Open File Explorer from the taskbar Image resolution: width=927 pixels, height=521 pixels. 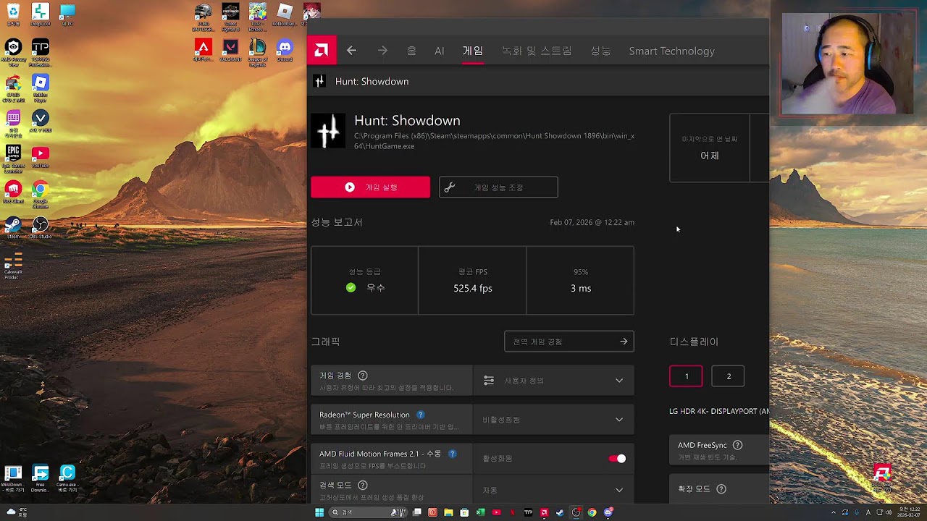coord(448,512)
